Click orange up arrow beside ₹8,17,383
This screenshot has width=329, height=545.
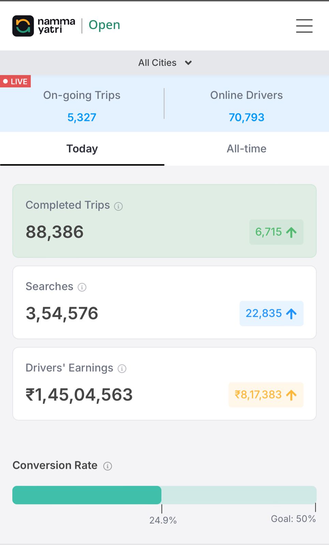pyautogui.click(x=291, y=395)
